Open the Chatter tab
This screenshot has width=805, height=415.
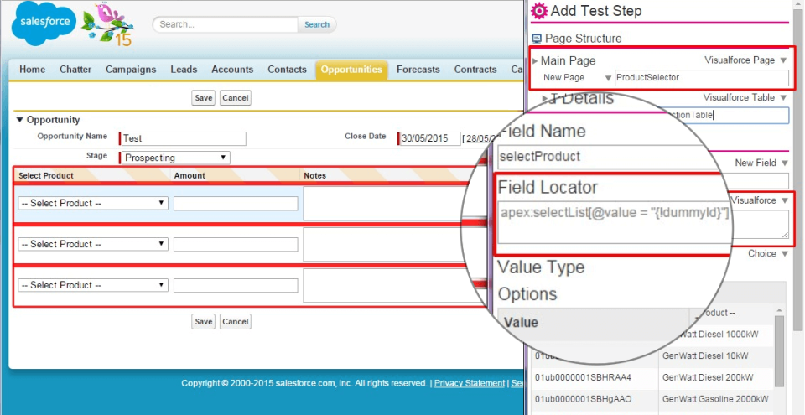click(75, 70)
